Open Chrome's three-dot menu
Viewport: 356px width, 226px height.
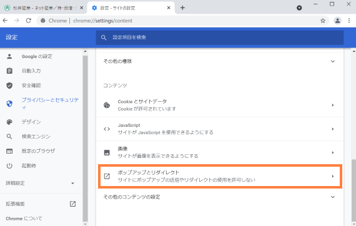[x=349, y=21]
